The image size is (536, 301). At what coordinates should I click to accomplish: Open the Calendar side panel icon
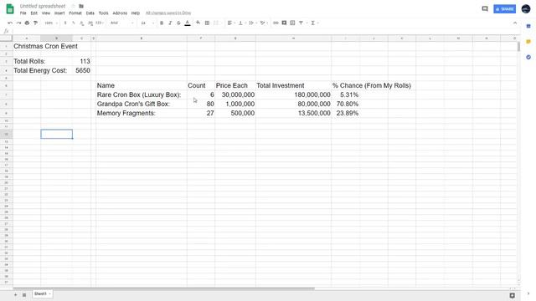528,26
